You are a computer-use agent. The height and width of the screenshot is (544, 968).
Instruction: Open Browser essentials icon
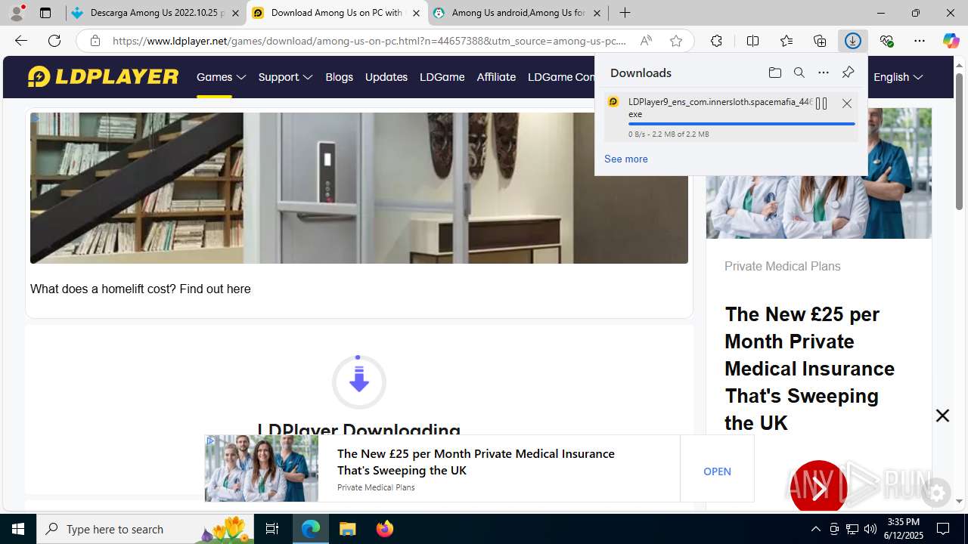pyautogui.click(x=886, y=41)
